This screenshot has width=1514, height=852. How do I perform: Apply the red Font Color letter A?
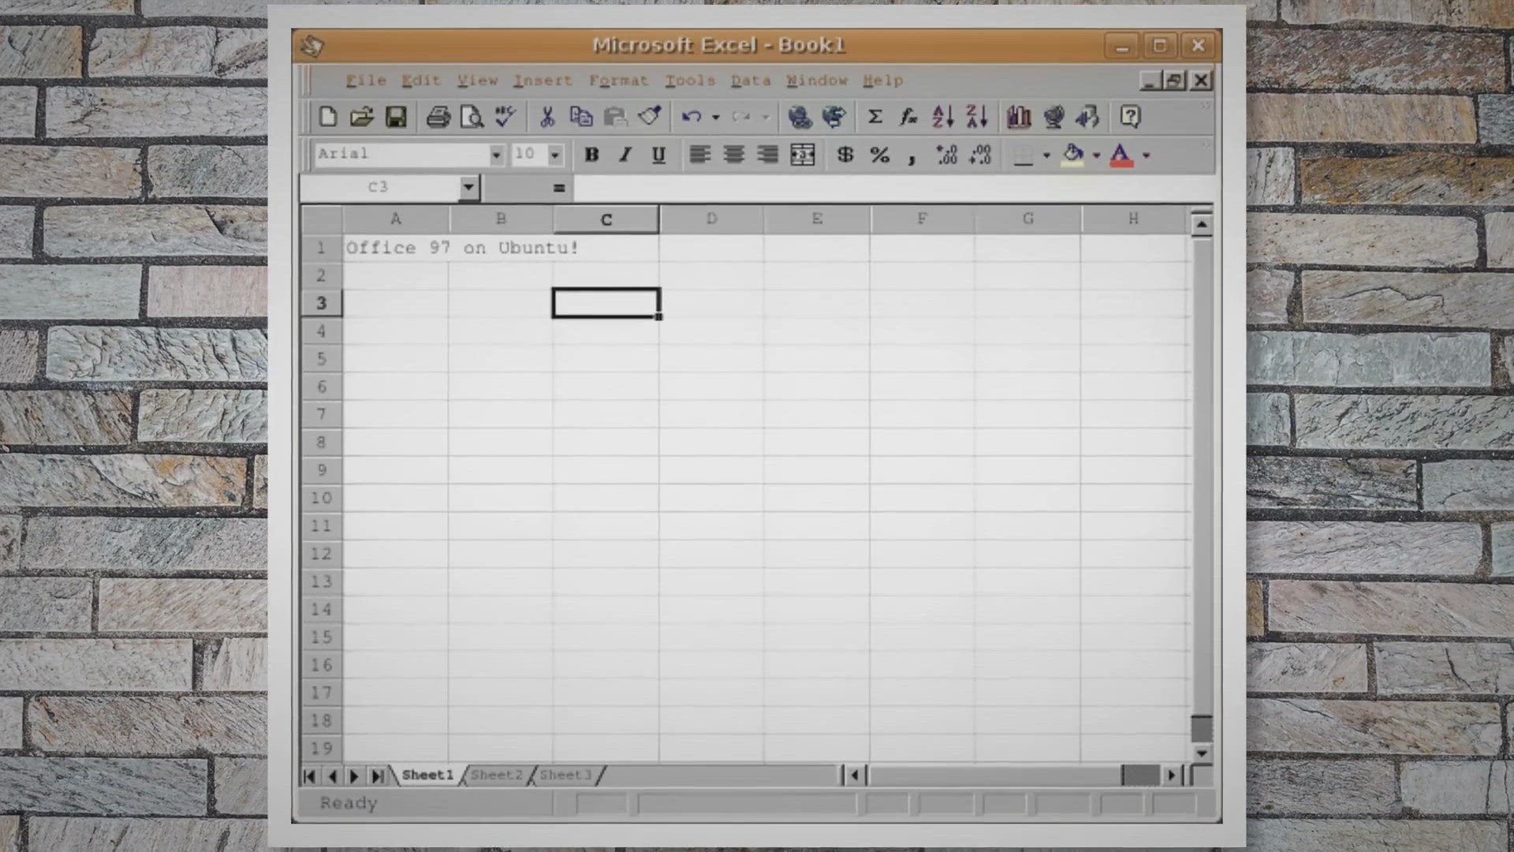[x=1121, y=155]
